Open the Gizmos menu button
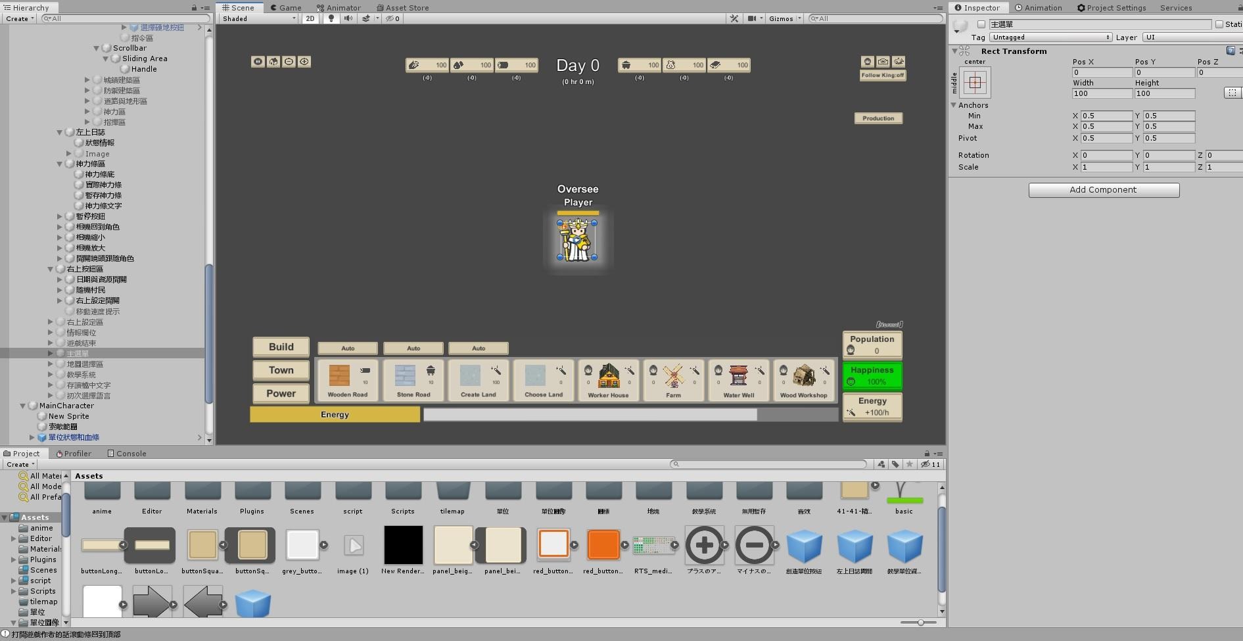1243x641 pixels. [x=785, y=18]
